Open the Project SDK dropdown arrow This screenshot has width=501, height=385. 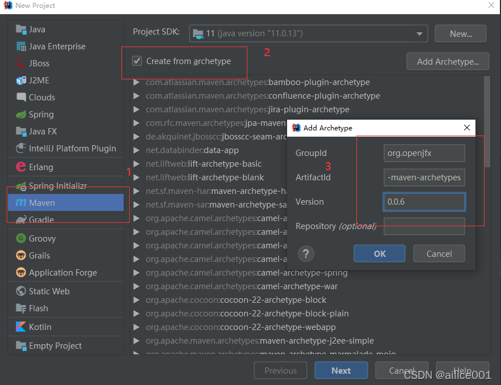(x=419, y=33)
